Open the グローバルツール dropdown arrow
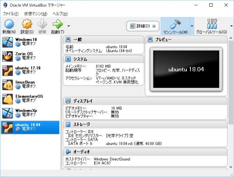The width and height of the screenshot is (234, 177). point(231,26)
